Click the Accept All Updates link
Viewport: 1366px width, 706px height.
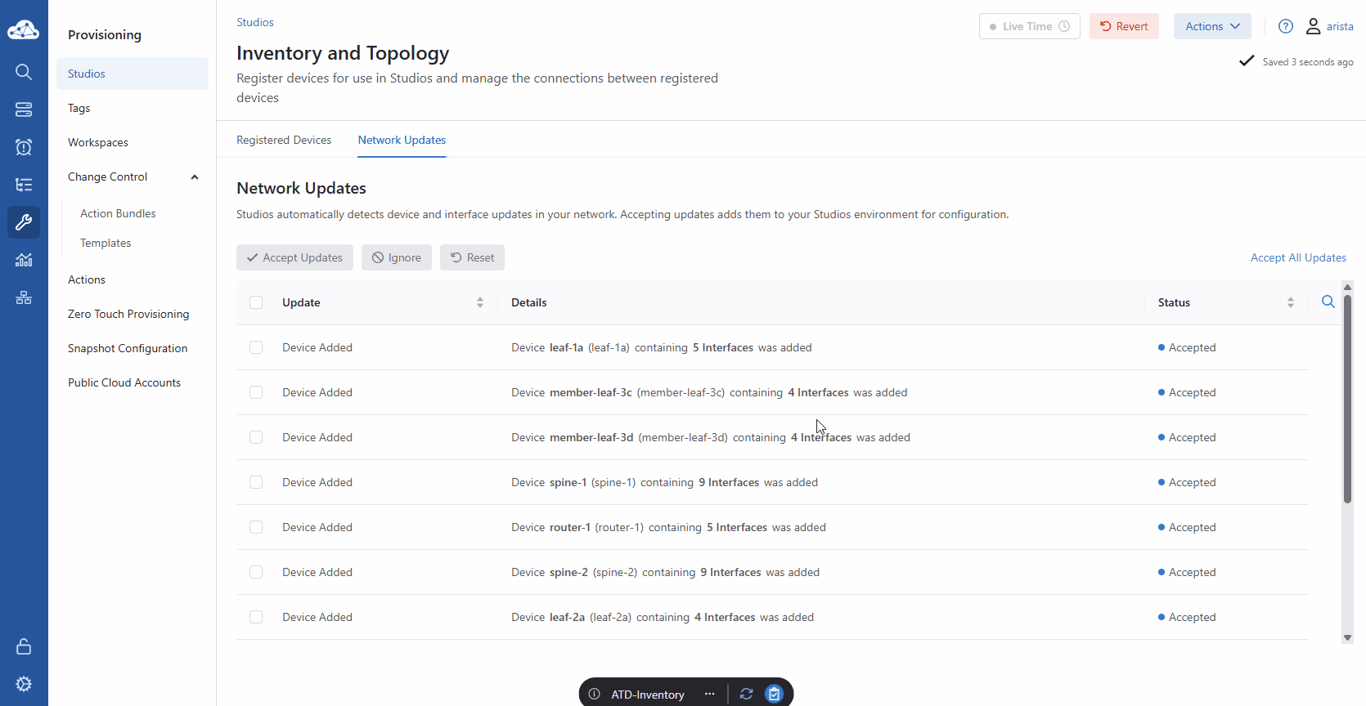coord(1298,257)
